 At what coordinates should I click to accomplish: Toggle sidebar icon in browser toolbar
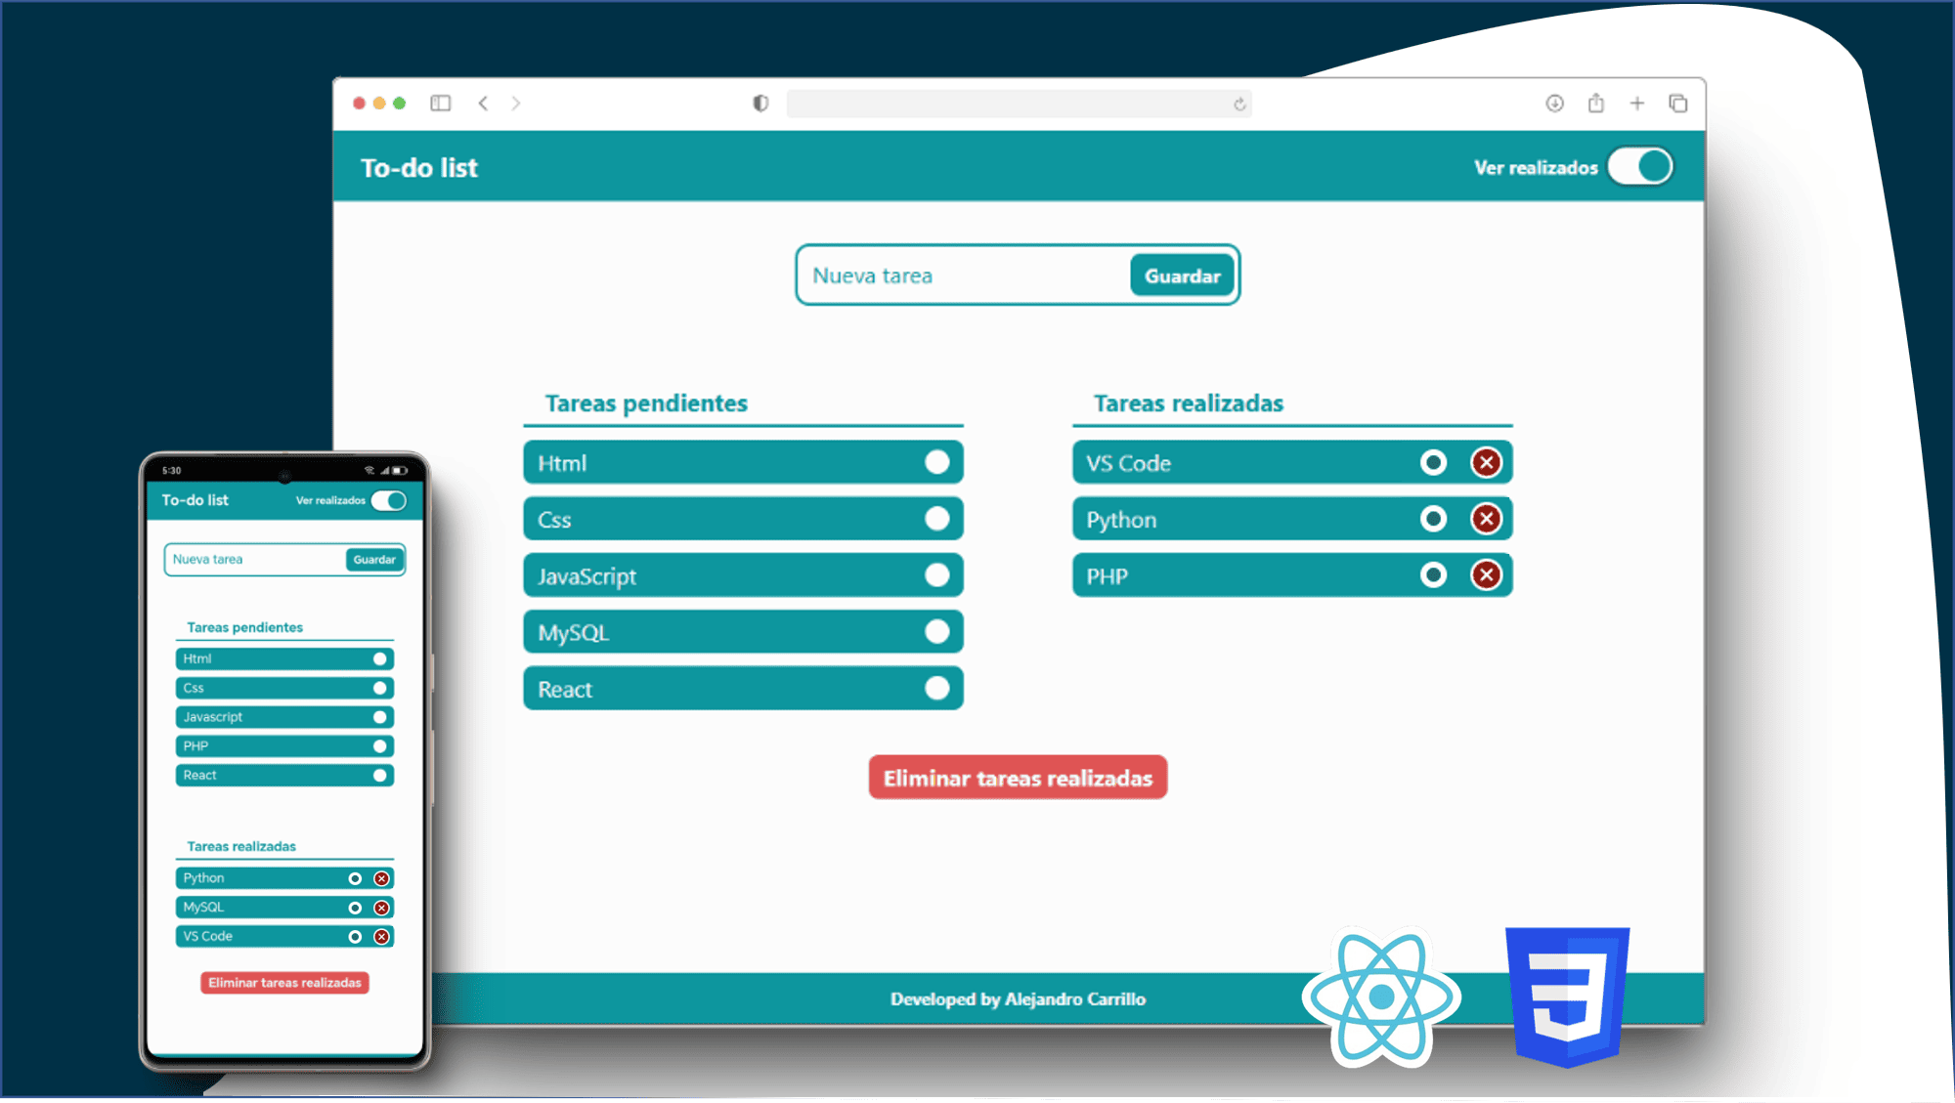click(x=441, y=103)
